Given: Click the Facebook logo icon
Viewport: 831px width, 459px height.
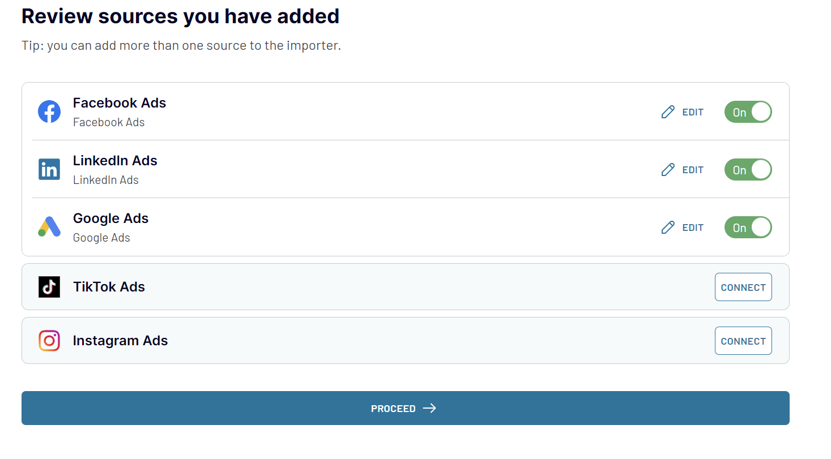Looking at the screenshot, I should coord(49,111).
